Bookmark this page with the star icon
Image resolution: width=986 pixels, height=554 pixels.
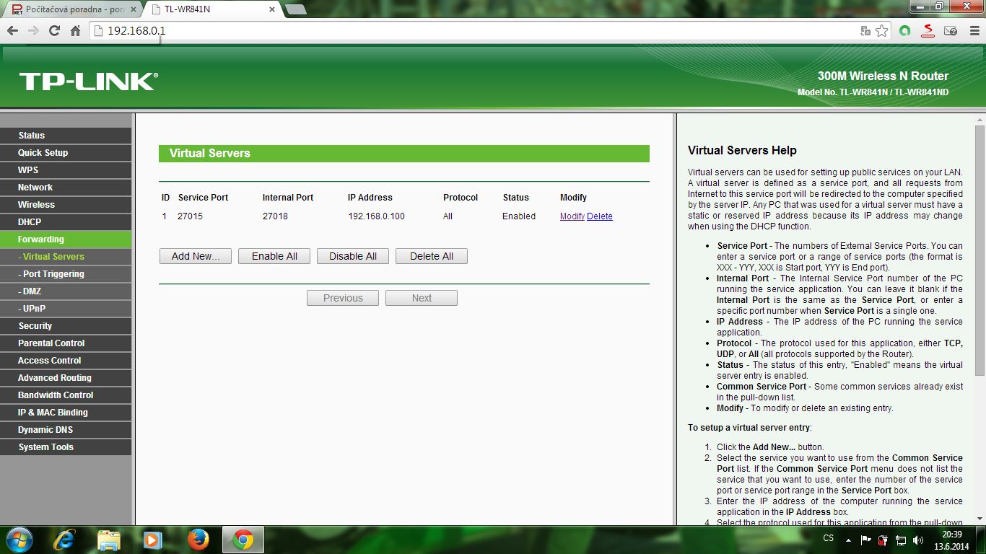(881, 31)
